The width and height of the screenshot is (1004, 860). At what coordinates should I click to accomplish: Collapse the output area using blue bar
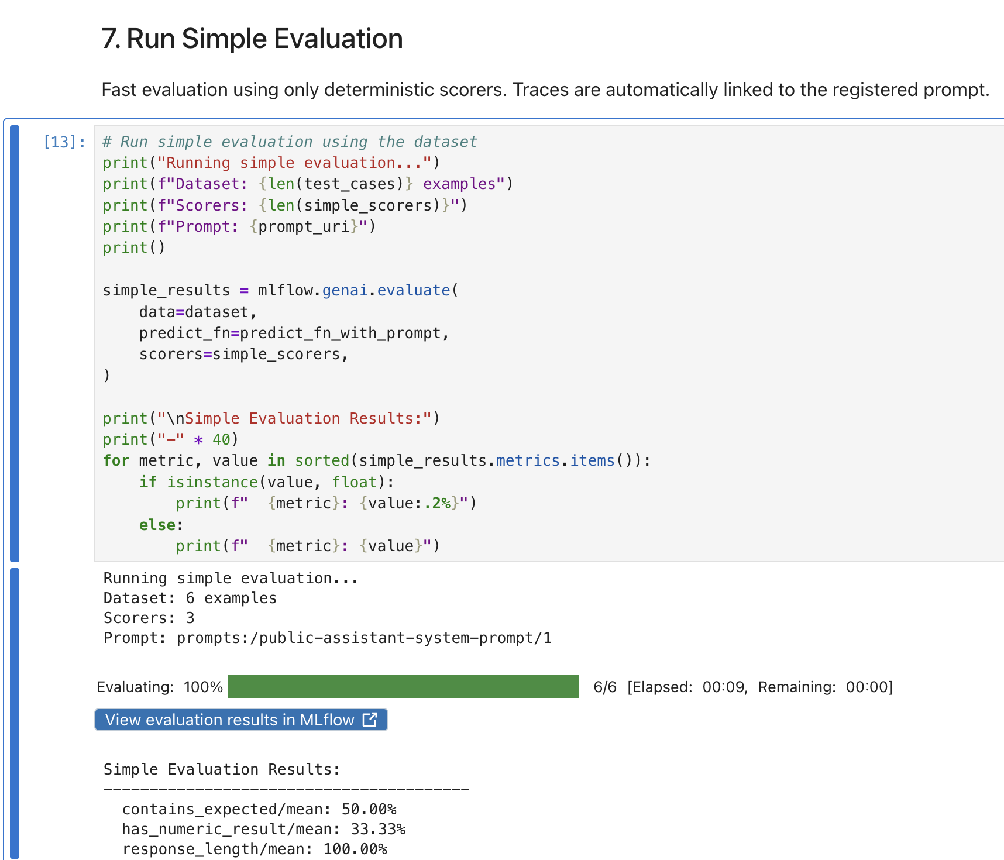pyautogui.click(x=15, y=713)
